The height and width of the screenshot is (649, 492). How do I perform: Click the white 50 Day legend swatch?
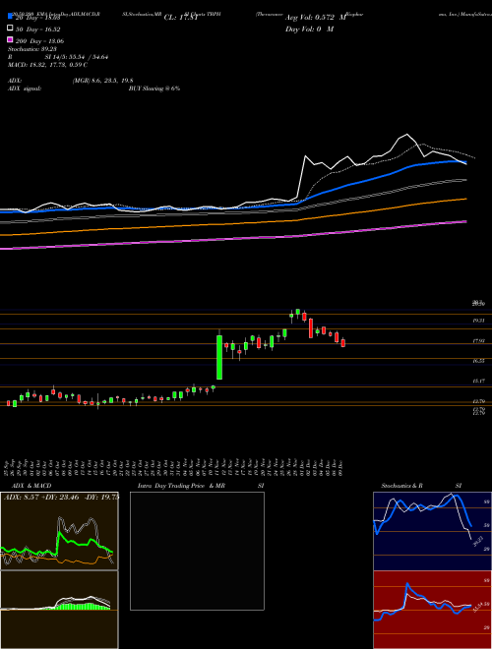(x=10, y=29)
